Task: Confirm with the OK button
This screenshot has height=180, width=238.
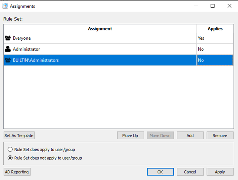Action: point(160,172)
